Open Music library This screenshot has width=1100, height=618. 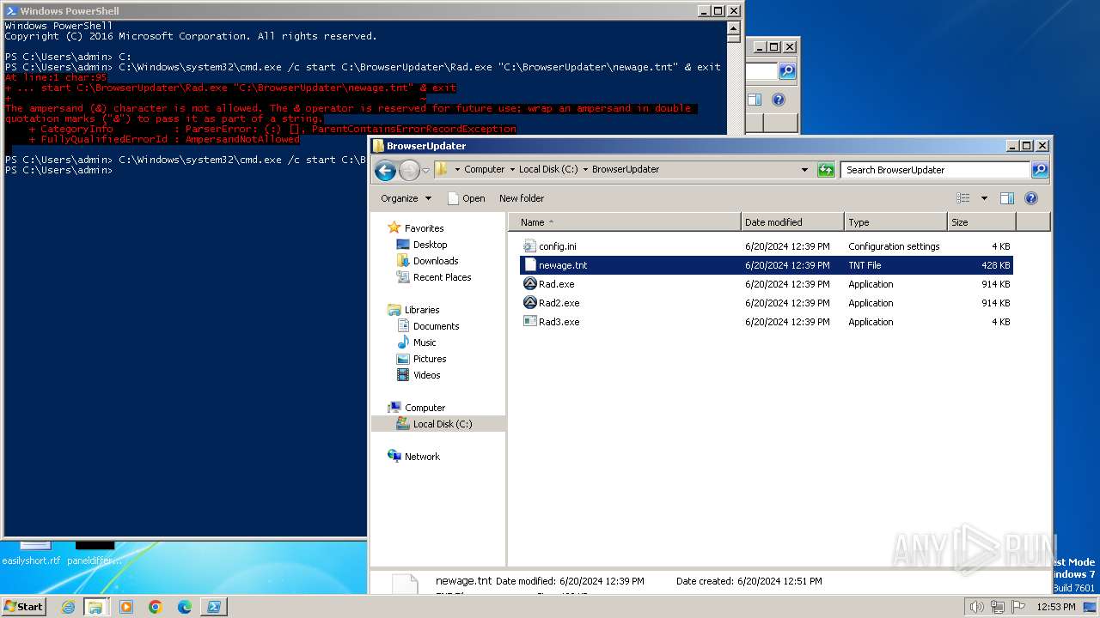point(425,342)
